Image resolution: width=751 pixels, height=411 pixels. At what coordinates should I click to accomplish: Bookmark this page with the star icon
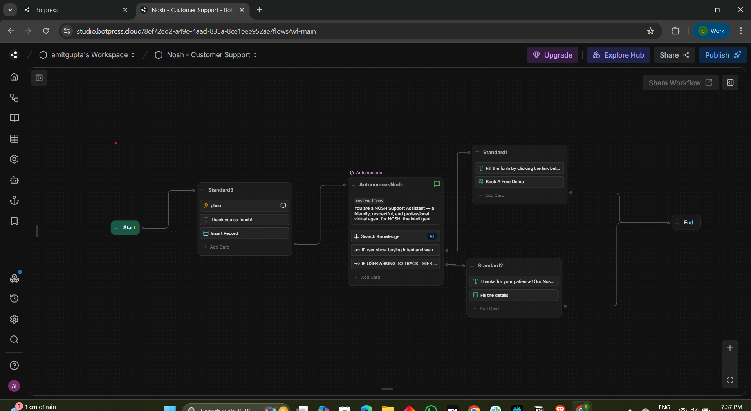(x=650, y=31)
